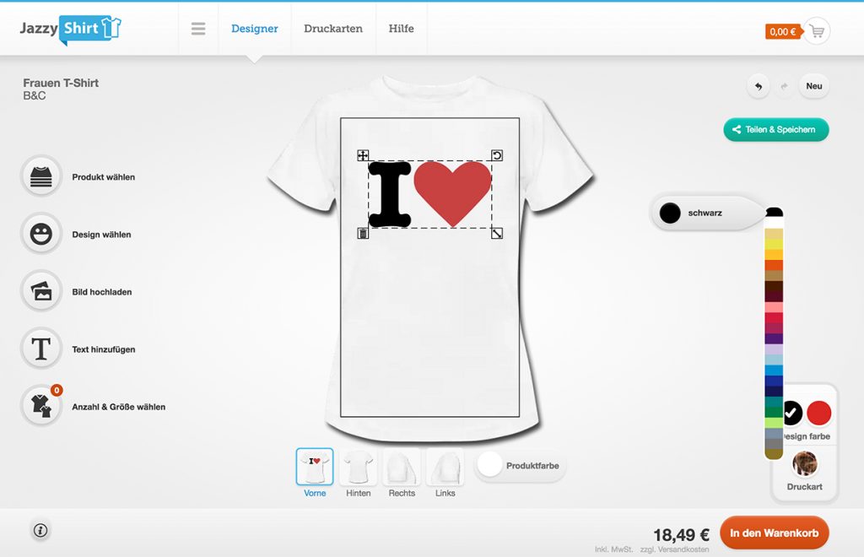Click the rotate handle on the design
864x557 pixels.
click(x=496, y=155)
